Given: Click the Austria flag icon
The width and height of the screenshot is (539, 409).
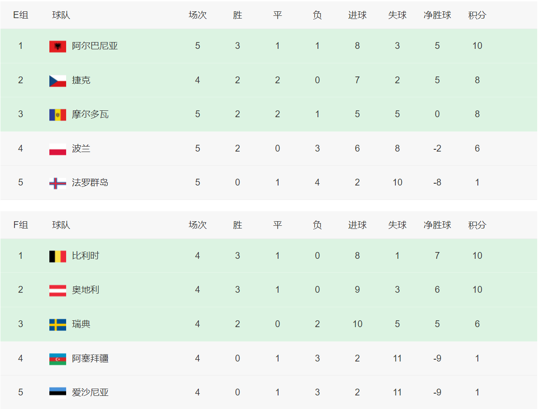Looking at the screenshot, I should pyautogui.click(x=58, y=290).
